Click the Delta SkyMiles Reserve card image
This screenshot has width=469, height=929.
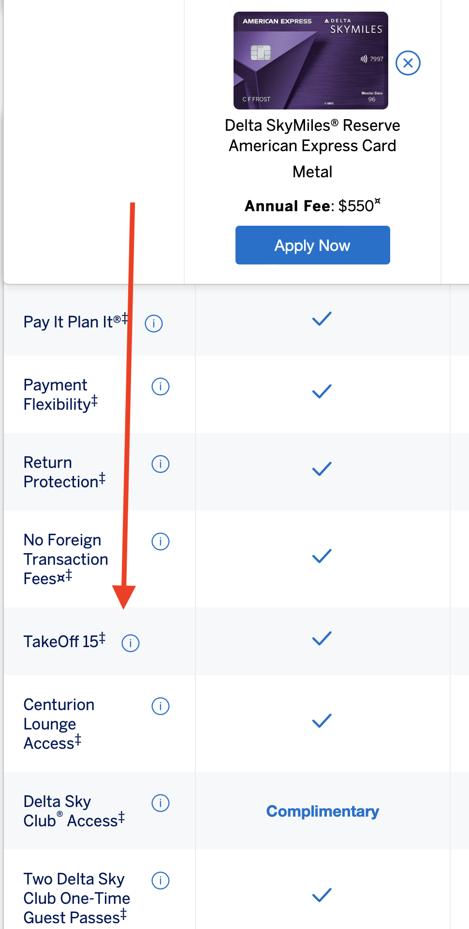tap(310, 61)
